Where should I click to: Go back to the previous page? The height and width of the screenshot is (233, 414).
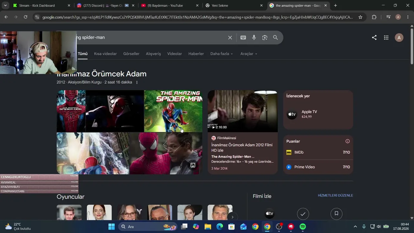point(6,17)
